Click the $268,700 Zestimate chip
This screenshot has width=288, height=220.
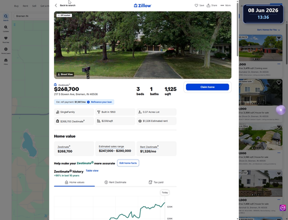[x=74, y=121]
